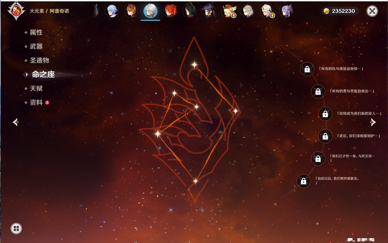This screenshot has width=388, height=243.
Task: Click the text 「所有的赏与罚皆自我出…」
Action: 352,91
